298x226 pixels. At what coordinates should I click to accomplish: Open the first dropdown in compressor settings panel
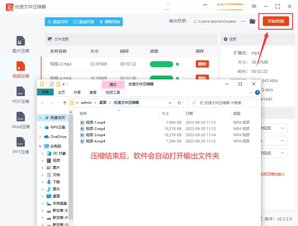pos(274,128)
